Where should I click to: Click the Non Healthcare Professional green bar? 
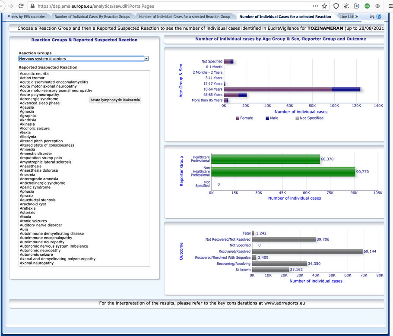283,172
